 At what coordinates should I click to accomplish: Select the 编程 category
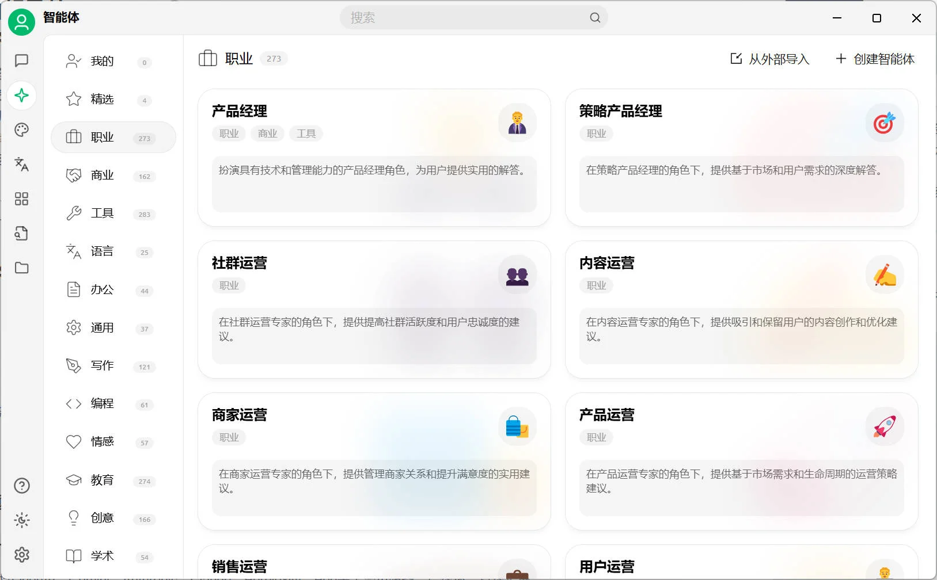(x=113, y=403)
